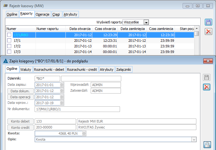Click the Rejestr kasowy window title icon
The image size is (216, 150).
click(x=5, y=6)
